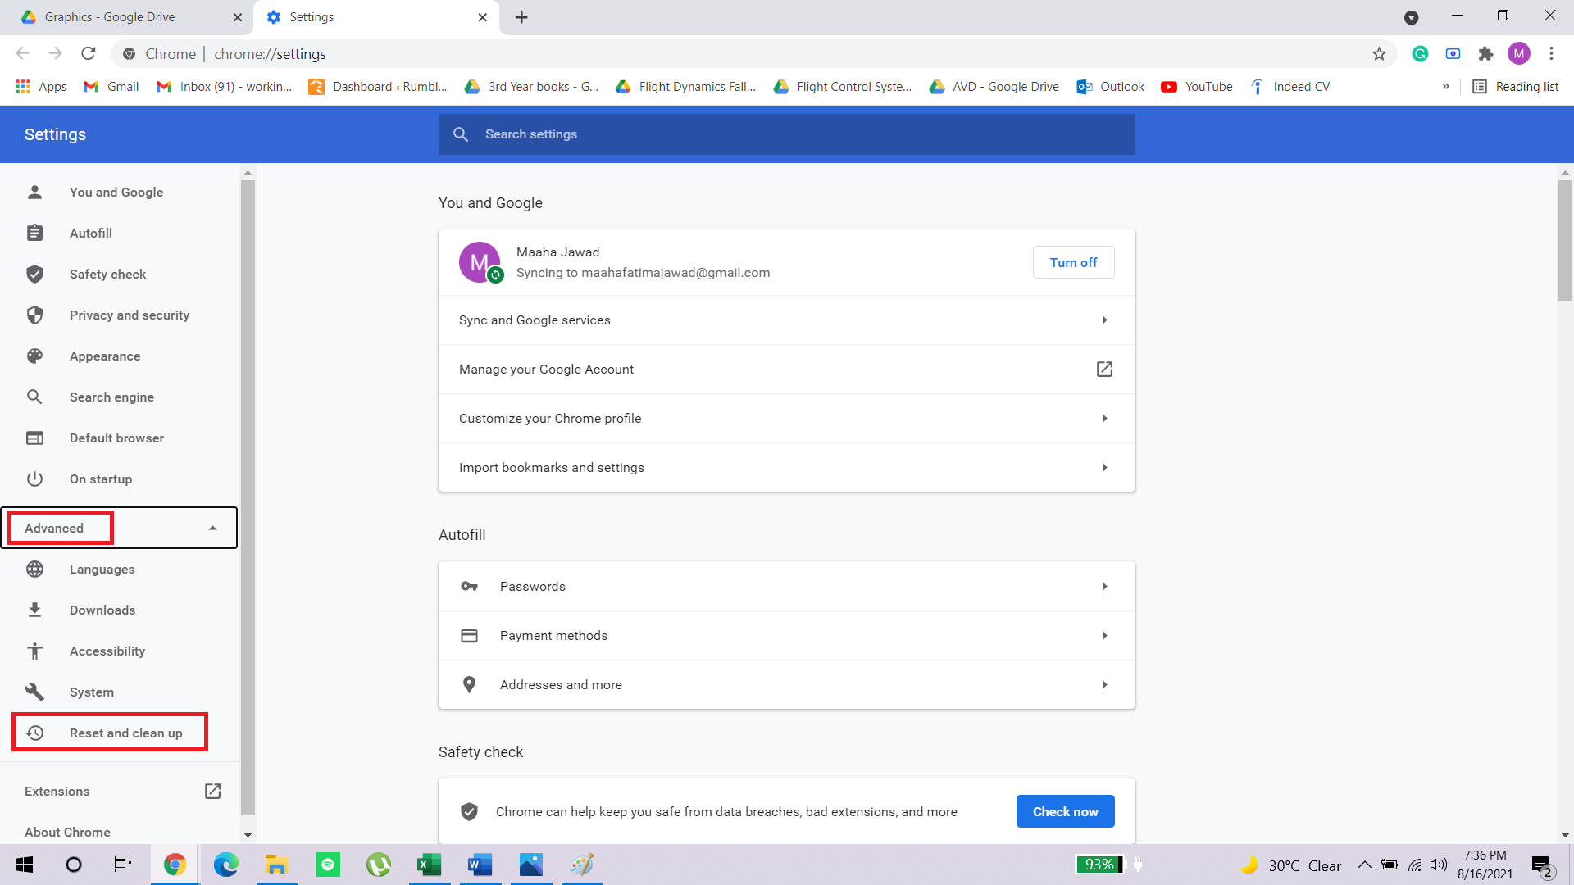This screenshot has height=885, width=1574.
Task: Click the System wrench icon
Action: (34, 692)
